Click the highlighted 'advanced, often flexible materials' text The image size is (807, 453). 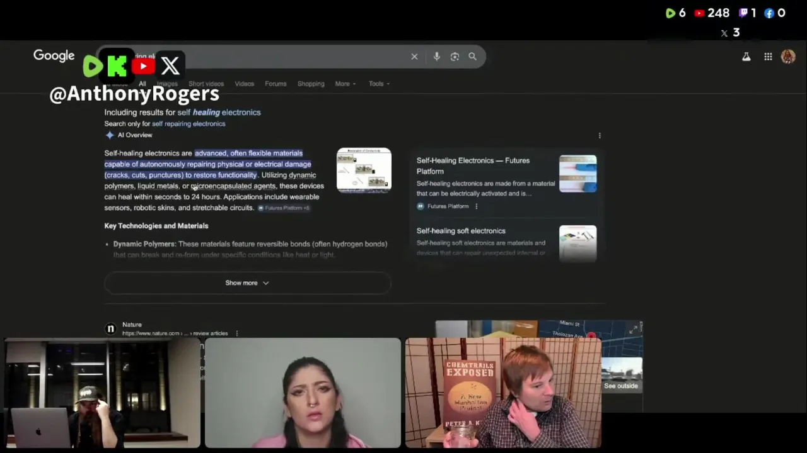click(x=248, y=154)
